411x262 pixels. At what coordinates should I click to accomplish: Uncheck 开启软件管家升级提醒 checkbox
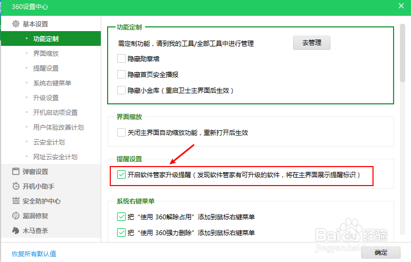point(121,174)
